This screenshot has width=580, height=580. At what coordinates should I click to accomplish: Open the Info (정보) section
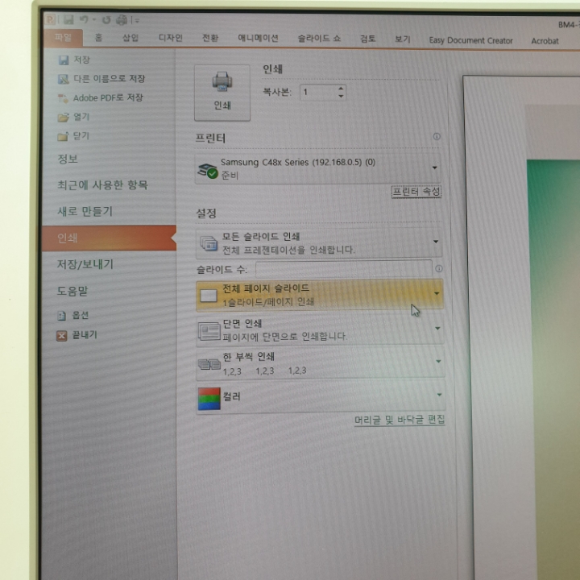coord(68,159)
